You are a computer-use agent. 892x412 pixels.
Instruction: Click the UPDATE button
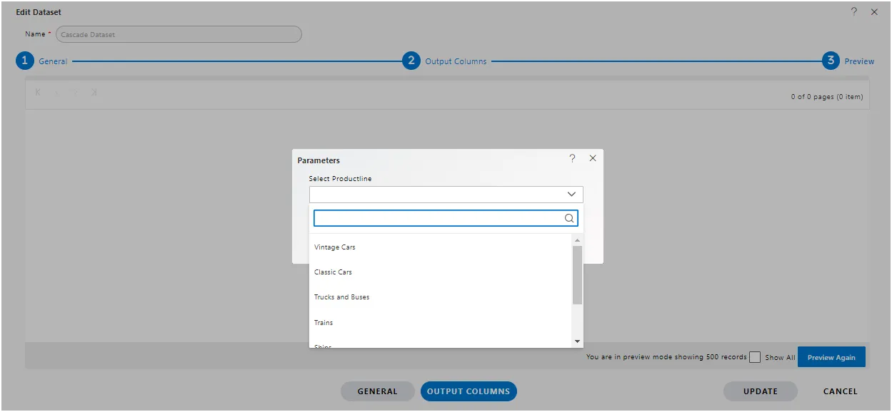761,391
